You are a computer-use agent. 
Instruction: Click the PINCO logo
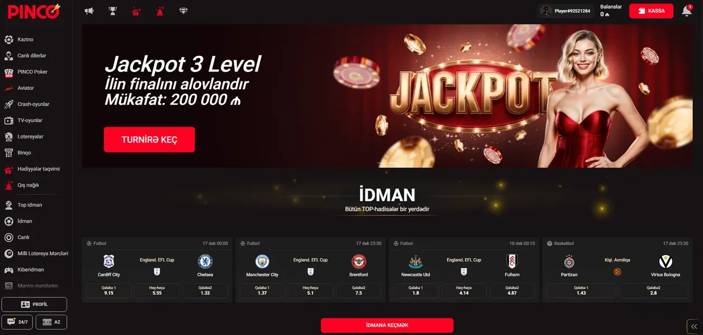(35, 11)
